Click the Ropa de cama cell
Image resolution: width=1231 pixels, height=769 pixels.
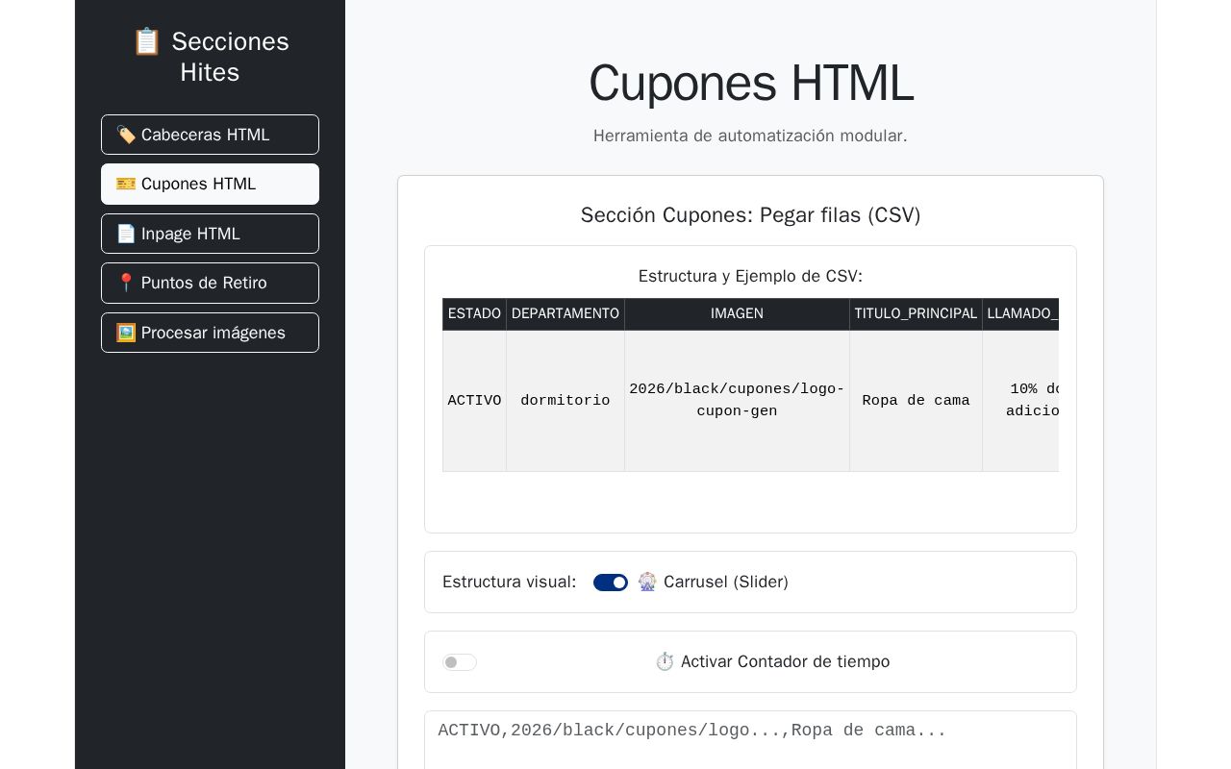[916, 401]
